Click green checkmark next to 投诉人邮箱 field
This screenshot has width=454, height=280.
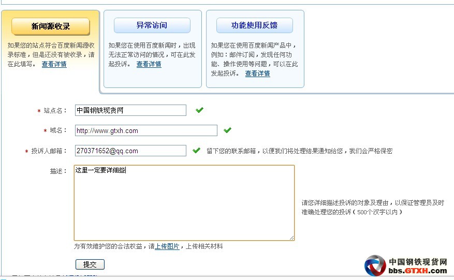pyautogui.click(x=196, y=150)
